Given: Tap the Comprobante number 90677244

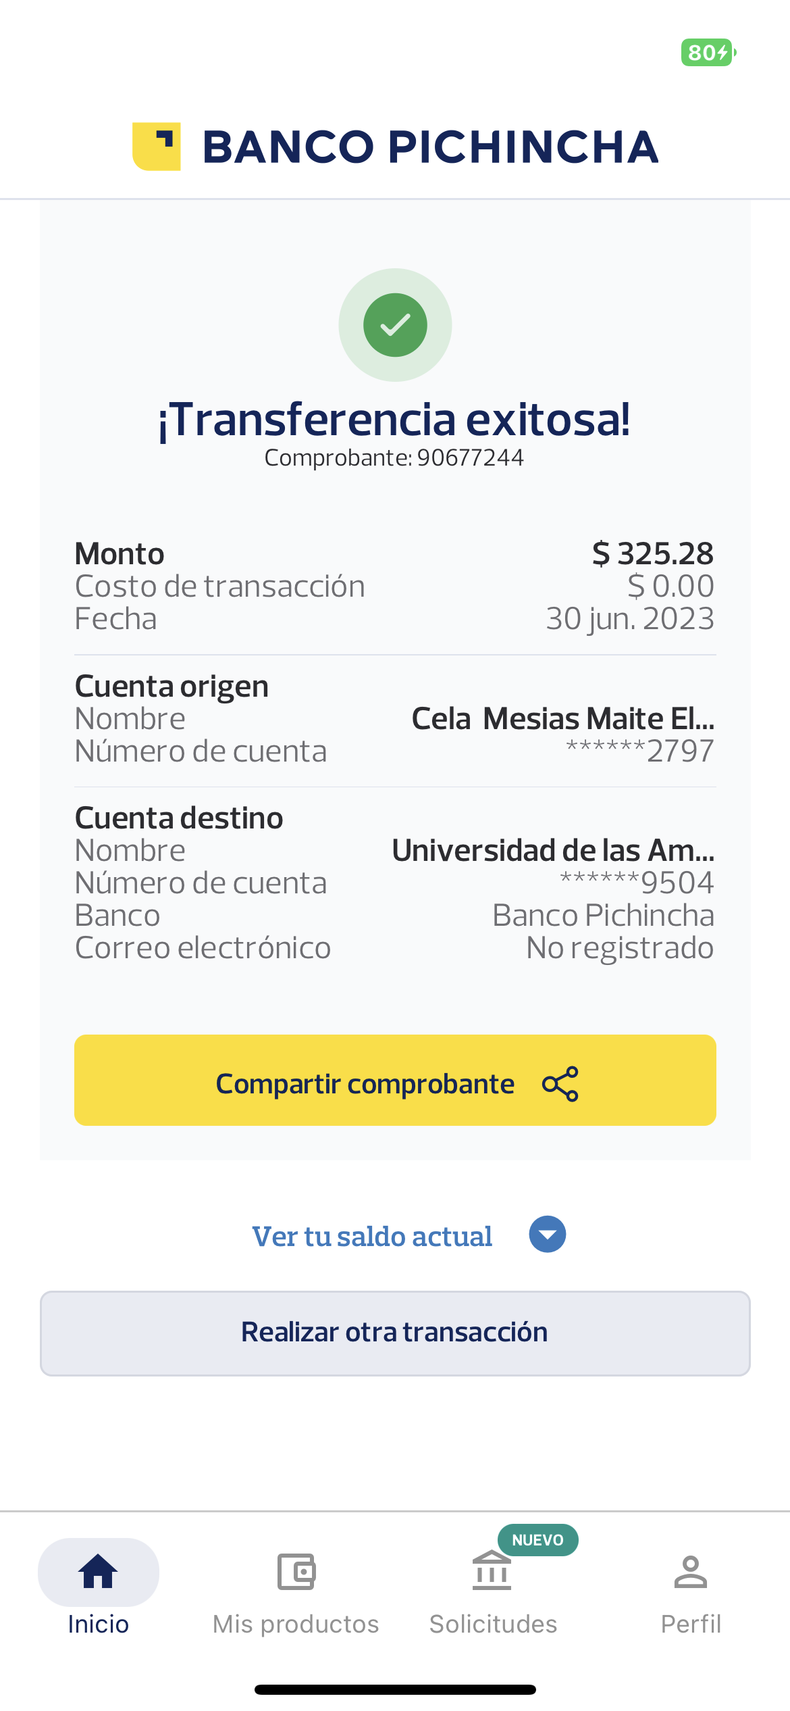Looking at the screenshot, I should coord(470,458).
